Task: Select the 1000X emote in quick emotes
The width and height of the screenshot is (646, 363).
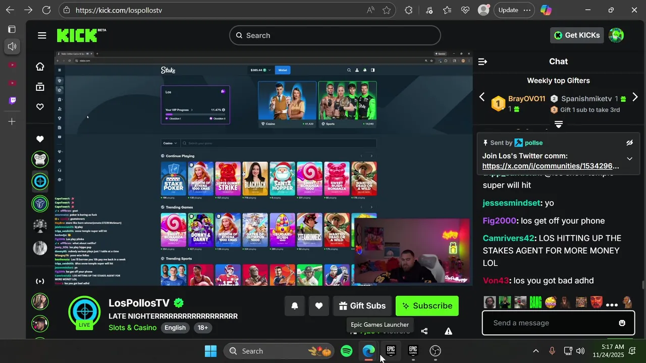Action: [x=551, y=302]
